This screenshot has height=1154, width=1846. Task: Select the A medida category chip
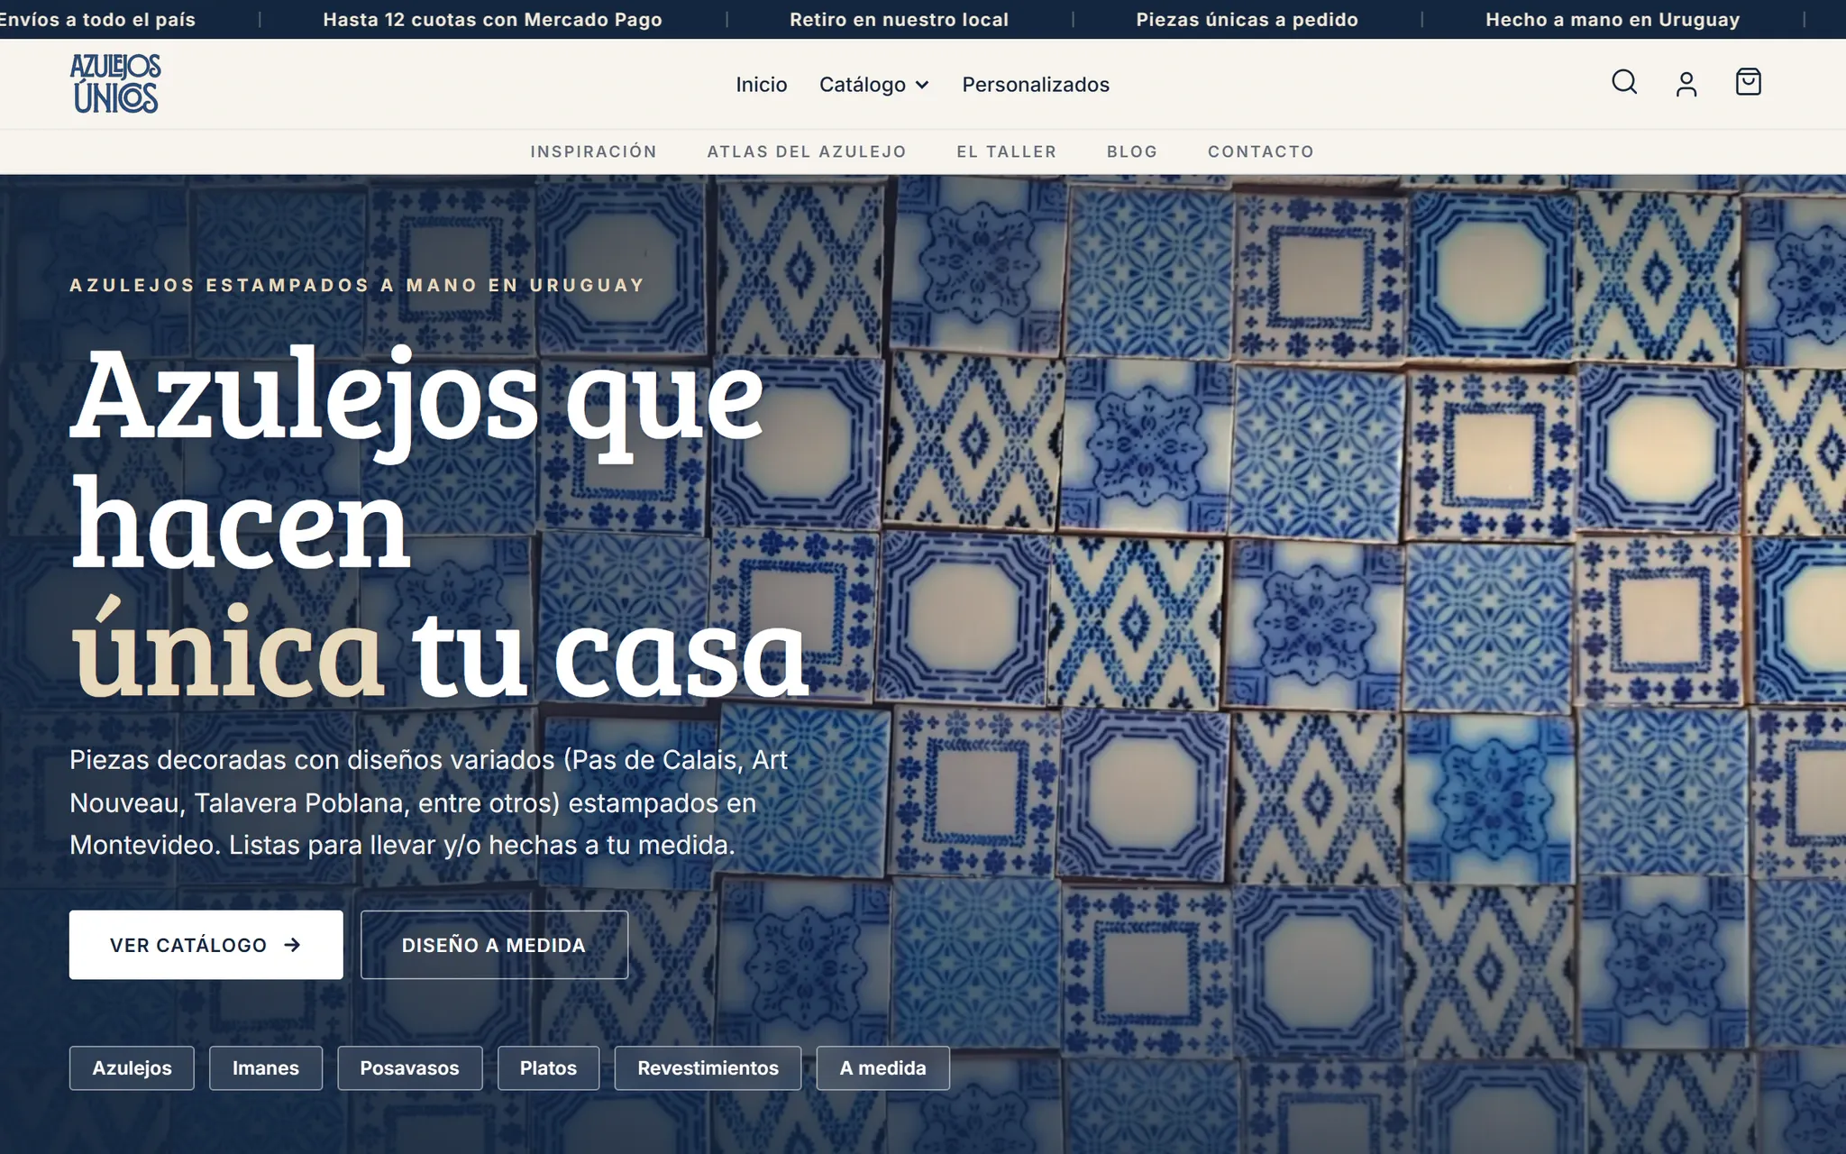click(x=883, y=1068)
